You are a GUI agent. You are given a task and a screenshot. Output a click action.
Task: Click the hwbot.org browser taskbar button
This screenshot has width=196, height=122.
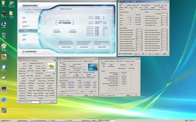[90, 121]
